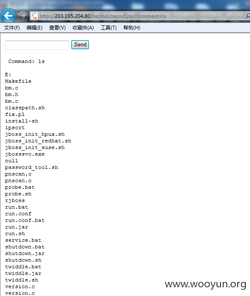This screenshot has height=296, width=250.
Task: Click the 'rjboss' entry
Action: (15, 200)
